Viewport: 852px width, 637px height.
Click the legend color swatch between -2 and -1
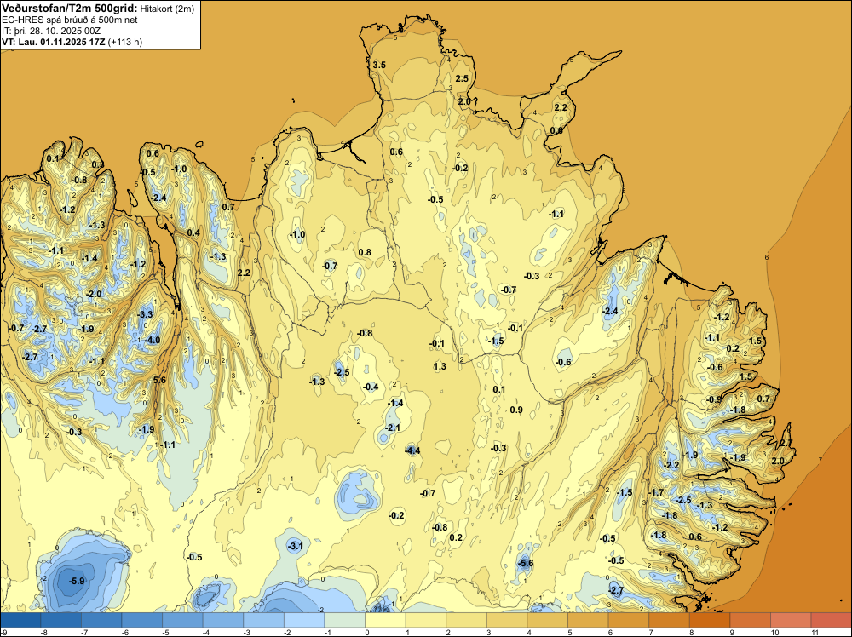(x=304, y=620)
